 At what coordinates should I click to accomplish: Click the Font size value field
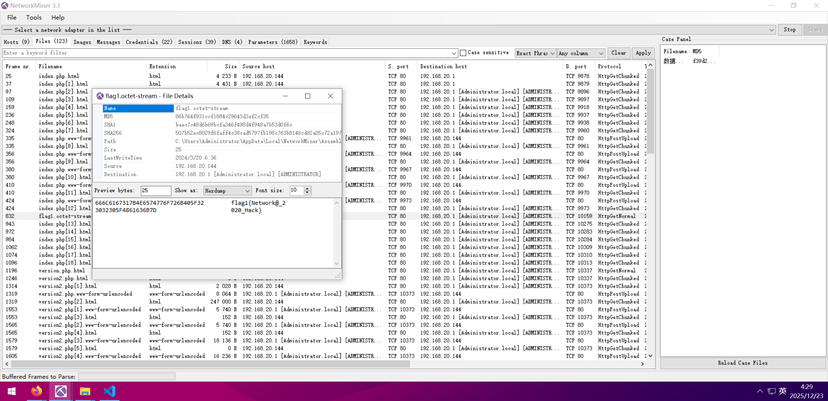pos(297,190)
